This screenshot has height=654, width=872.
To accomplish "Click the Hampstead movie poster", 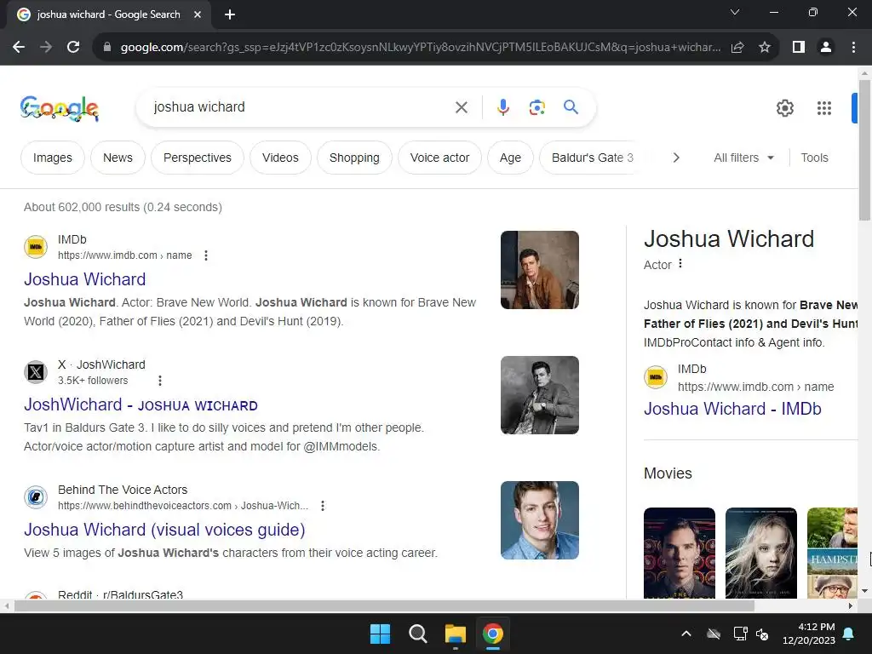I will pos(833,553).
